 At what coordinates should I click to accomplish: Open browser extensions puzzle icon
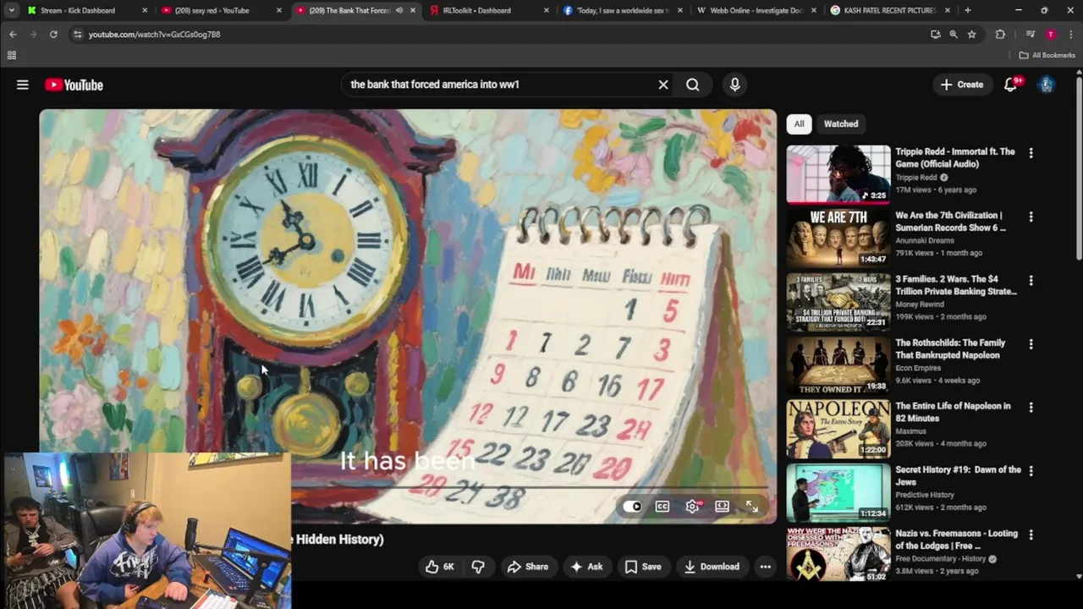[x=1000, y=34]
